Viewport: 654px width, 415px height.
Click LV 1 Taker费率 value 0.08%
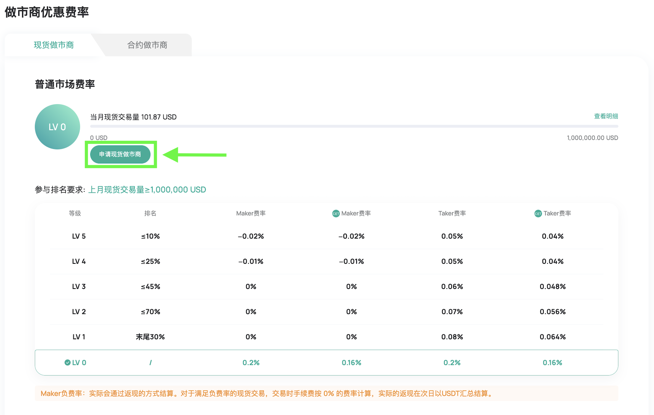tap(452, 337)
